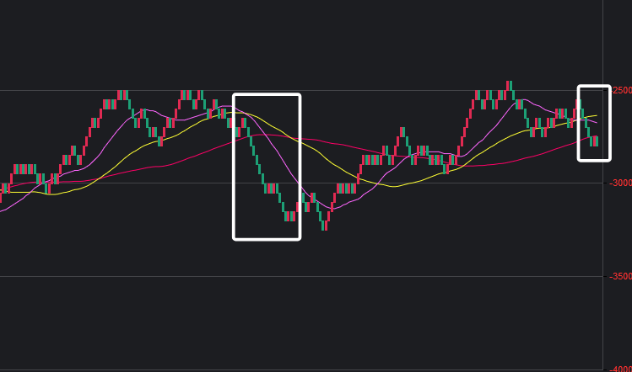The width and height of the screenshot is (632, 372).
Task: Click the -3500 price axis label
Action: tap(618, 276)
